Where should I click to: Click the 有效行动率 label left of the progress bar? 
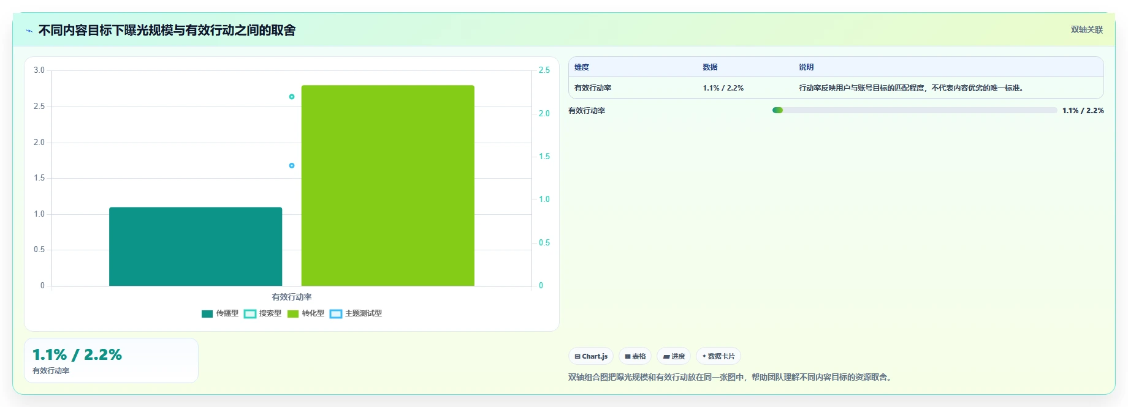click(x=587, y=111)
